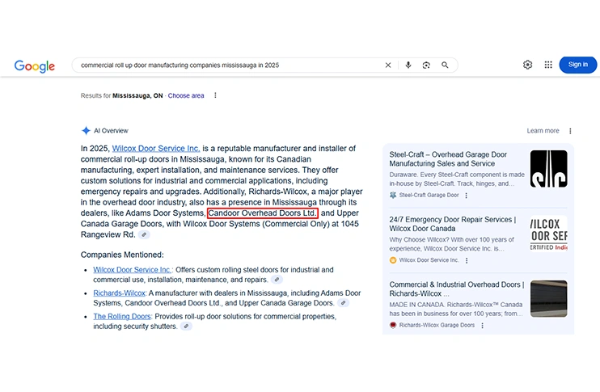600x392 pixels.
Task: Click into the Google search field
Action: coord(226,65)
